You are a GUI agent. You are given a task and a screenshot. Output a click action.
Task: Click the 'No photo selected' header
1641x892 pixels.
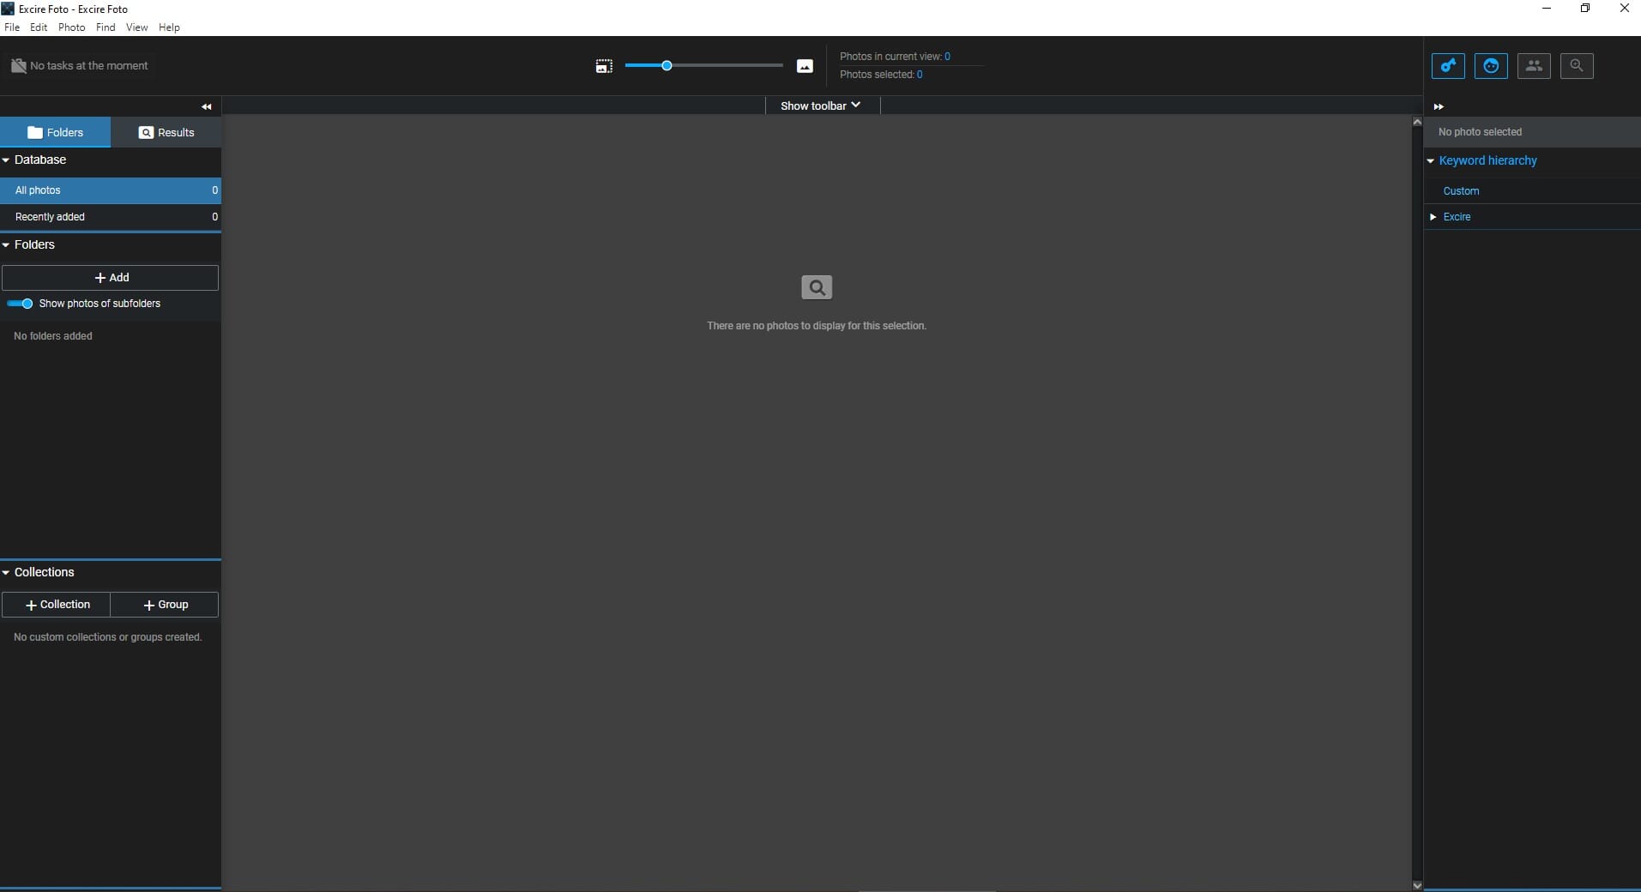tap(1532, 132)
